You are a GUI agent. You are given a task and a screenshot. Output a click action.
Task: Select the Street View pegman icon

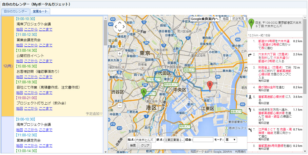point(120,44)
